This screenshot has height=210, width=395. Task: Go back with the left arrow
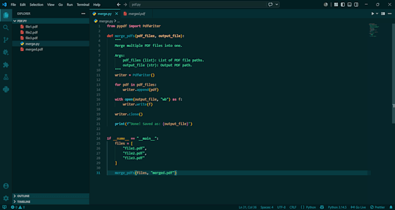(x=119, y=5)
